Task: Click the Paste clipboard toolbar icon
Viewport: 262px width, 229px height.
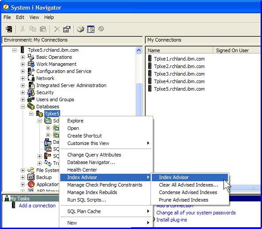Action: pyautogui.click(x=43, y=29)
